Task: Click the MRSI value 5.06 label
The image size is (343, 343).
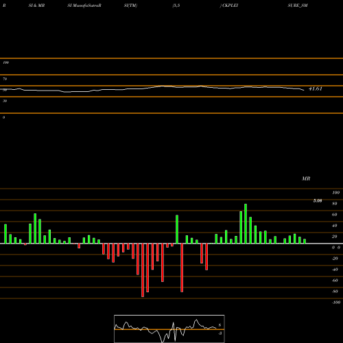Action: 318,201
